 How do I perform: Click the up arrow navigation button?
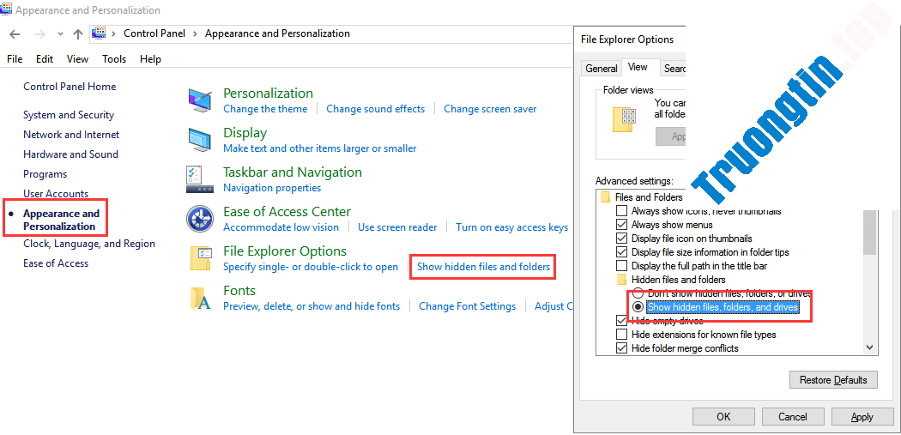pyautogui.click(x=78, y=33)
